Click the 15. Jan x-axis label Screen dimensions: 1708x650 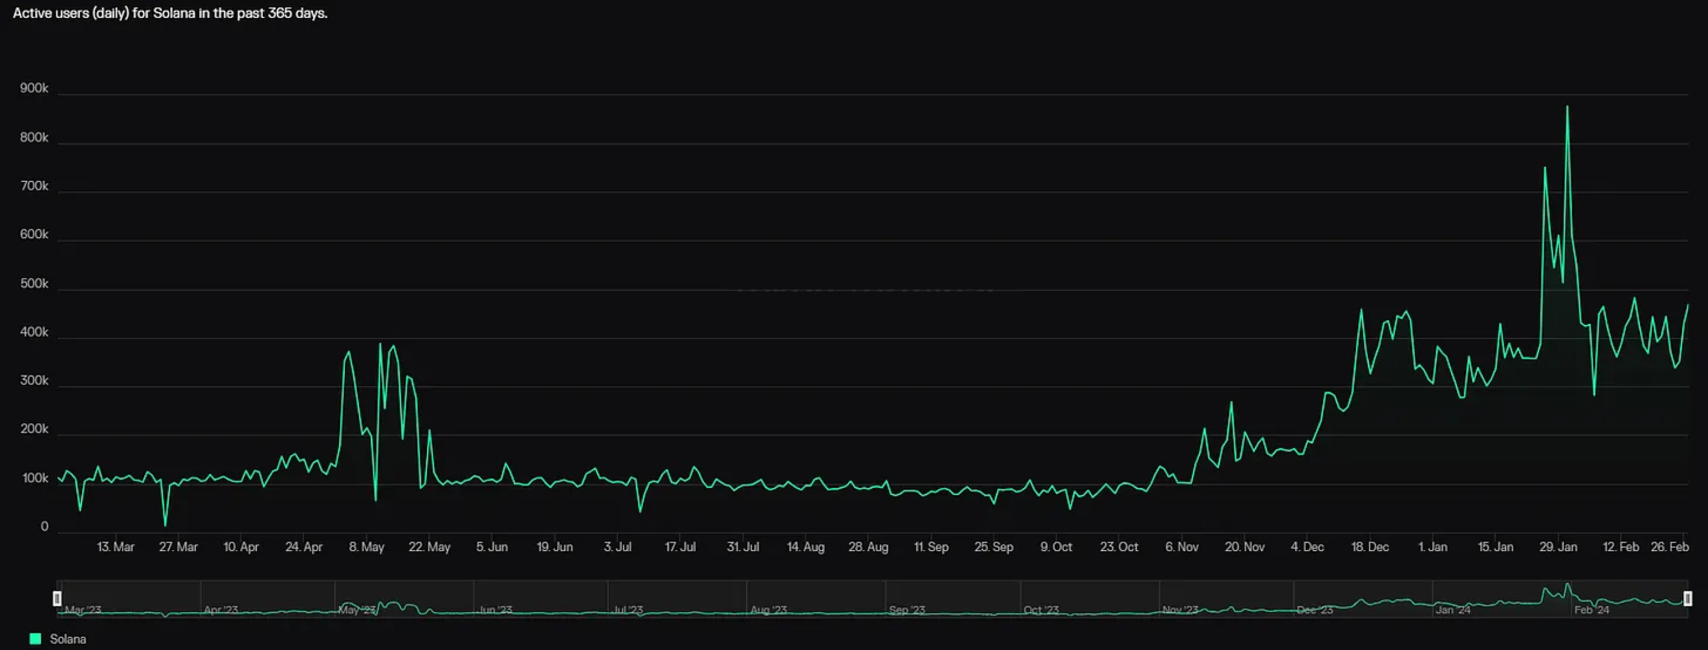tap(1495, 547)
